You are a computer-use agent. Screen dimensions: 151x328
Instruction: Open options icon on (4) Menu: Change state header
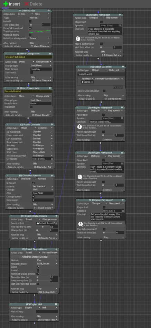[x=49, y=88]
